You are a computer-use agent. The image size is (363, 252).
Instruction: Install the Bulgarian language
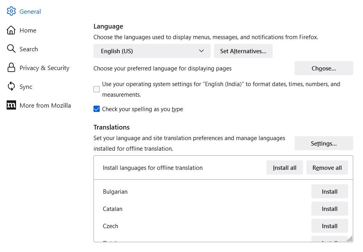point(329,192)
